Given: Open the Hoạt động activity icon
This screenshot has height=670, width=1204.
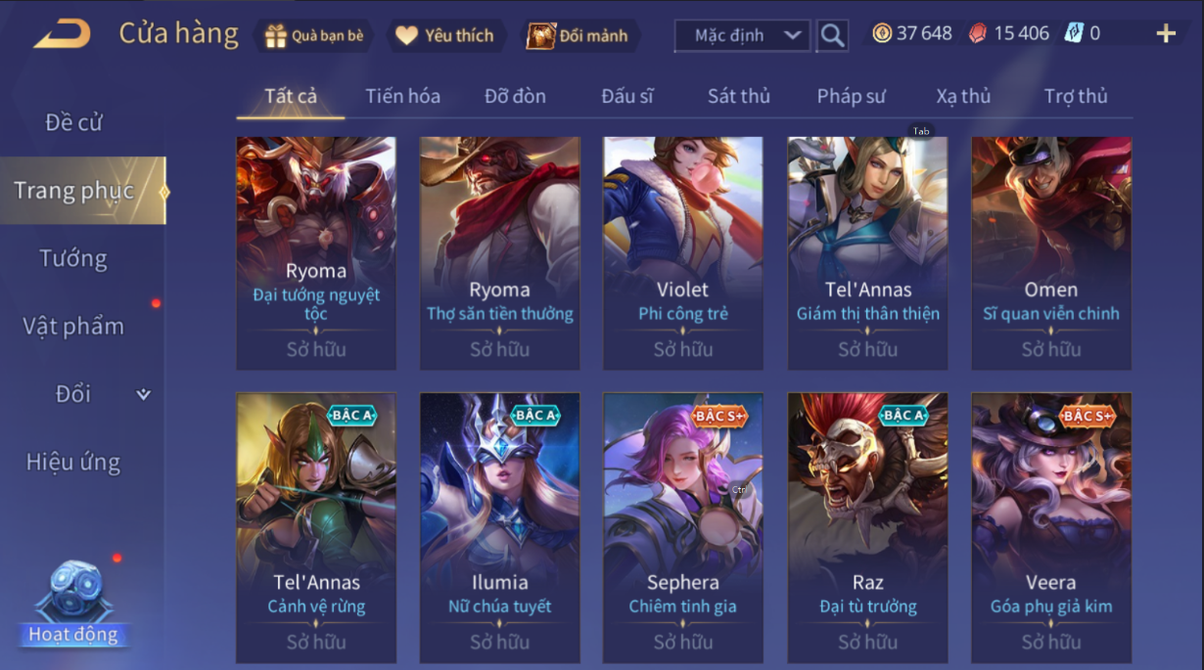Looking at the screenshot, I should click(x=73, y=603).
